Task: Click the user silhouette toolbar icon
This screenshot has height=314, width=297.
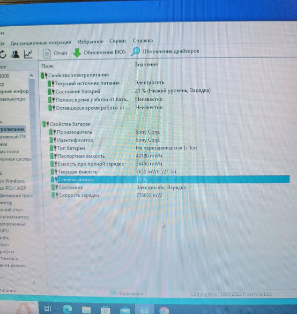Action: [x=15, y=54]
